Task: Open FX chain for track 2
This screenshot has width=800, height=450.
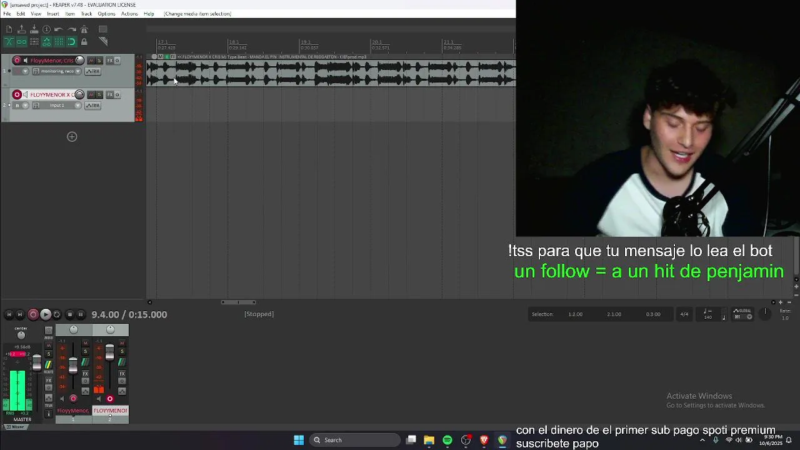Action: pos(110,94)
